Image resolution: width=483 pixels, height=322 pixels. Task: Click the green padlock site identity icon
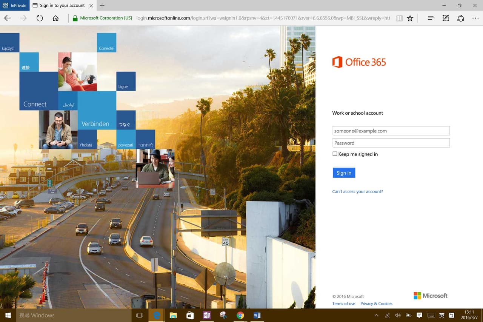[x=75, y=18]
